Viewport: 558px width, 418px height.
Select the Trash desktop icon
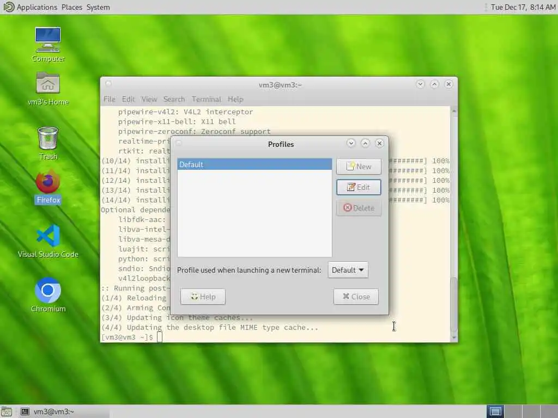coord(48,143)
